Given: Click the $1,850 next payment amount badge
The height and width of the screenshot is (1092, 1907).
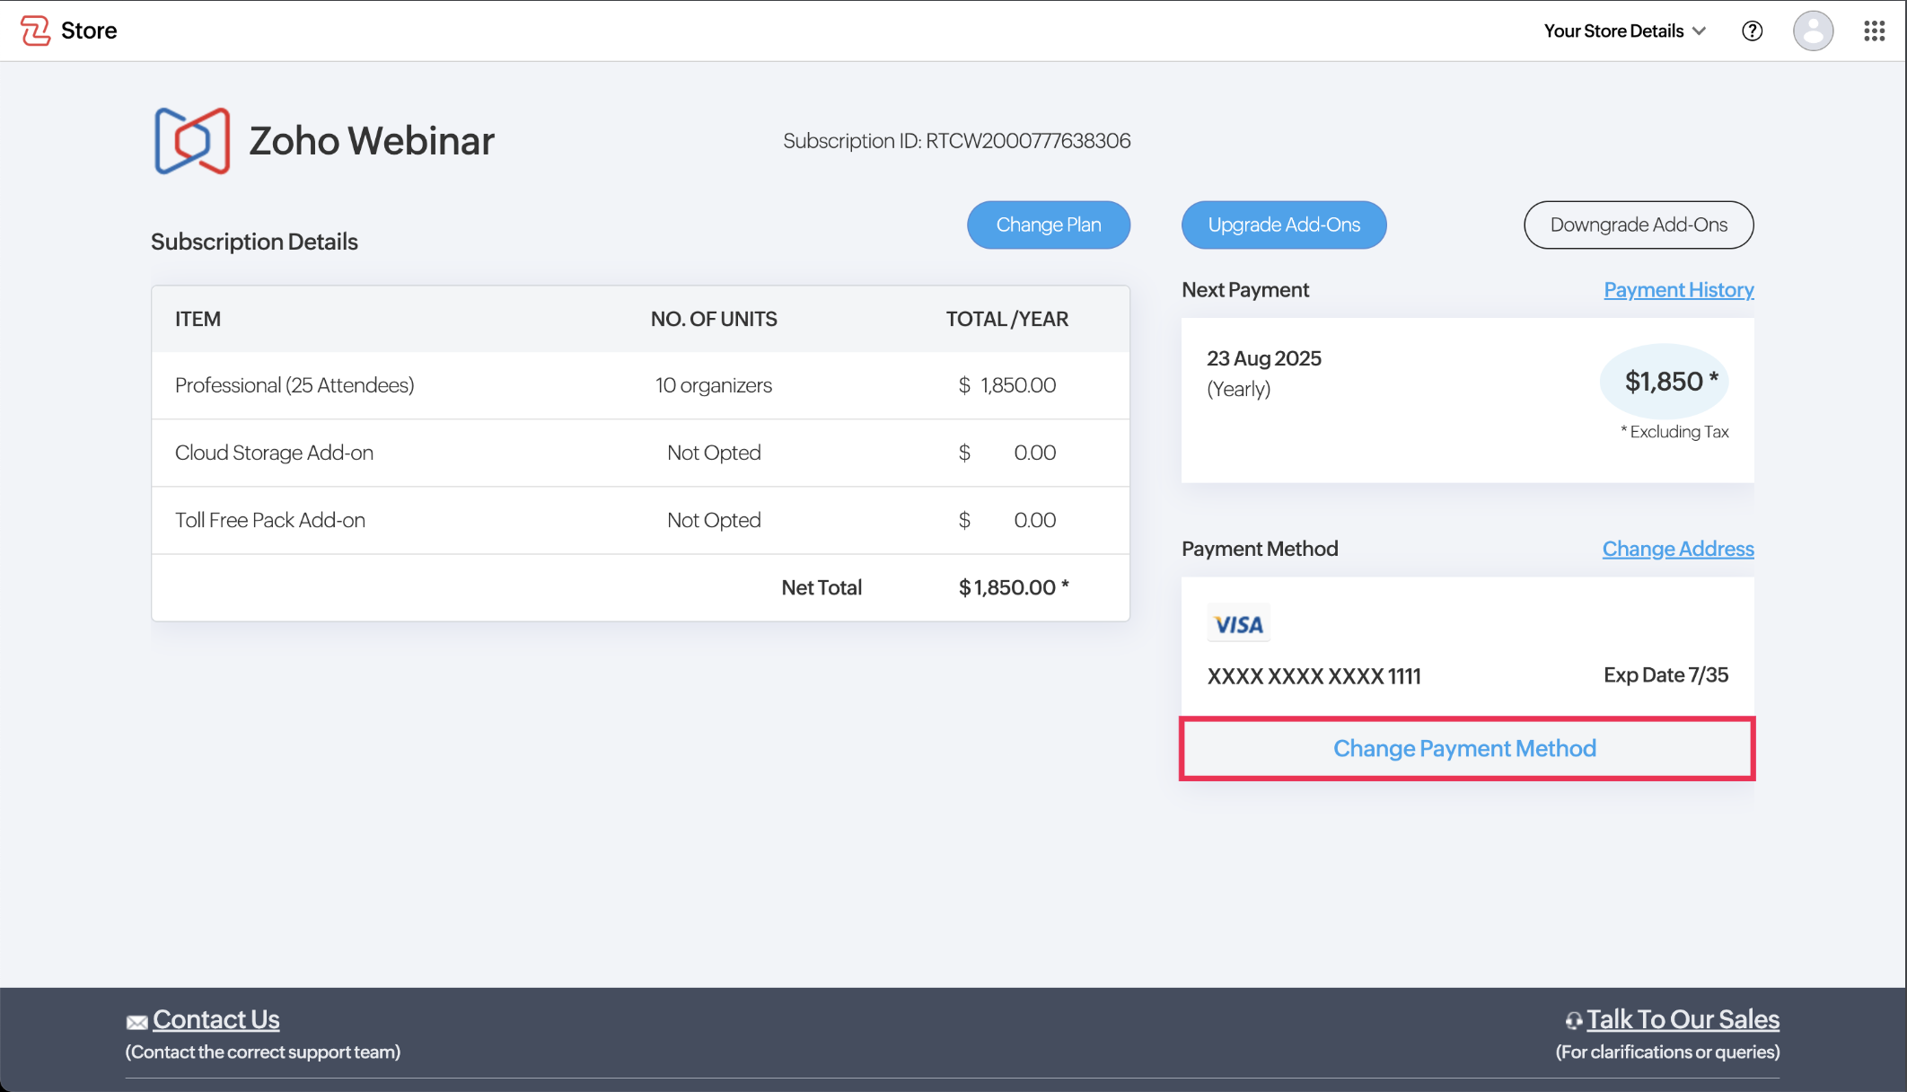Looking at the screenshot, I should click(x=1664, y=382).
